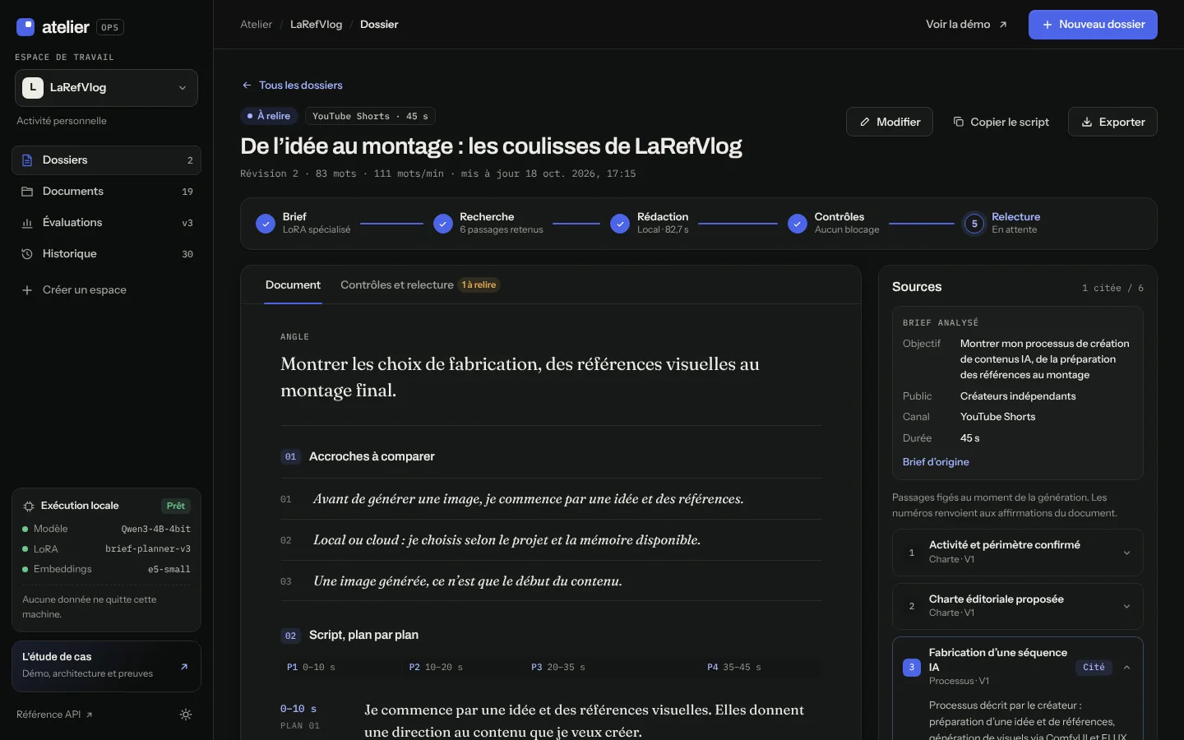Click the À relire status badge
1184x740 pixels.
[269, 116]
